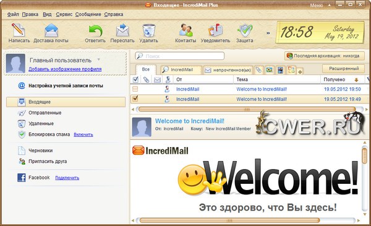
Task: Select the Welcome to IncrediMail! 19:49 subject
Action: tap(262, 99)
